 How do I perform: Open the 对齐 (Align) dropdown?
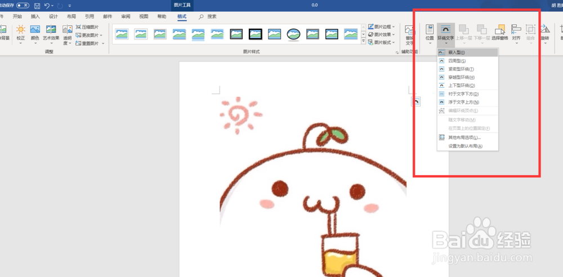click(516, 34)
